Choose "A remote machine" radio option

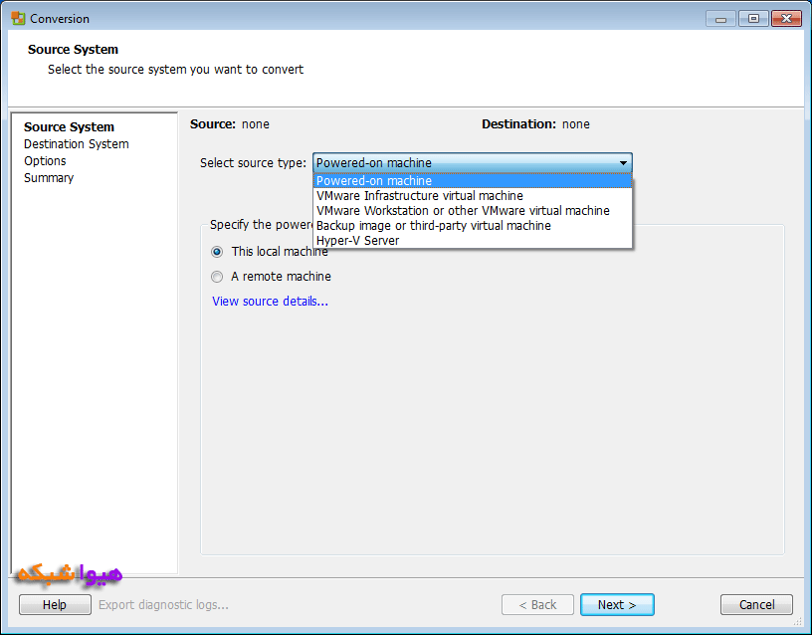click(x=217, y=277)
